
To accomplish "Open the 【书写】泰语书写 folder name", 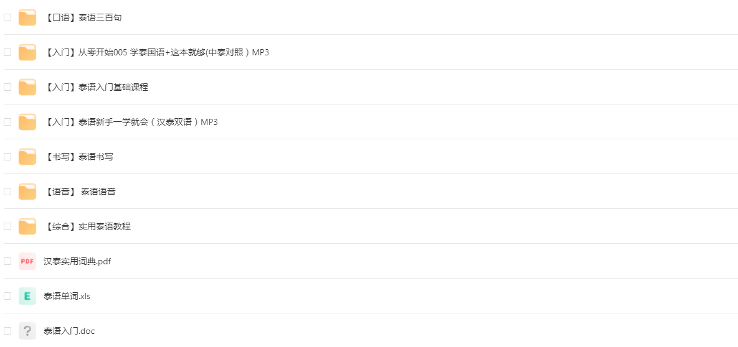I will point(79,157).
